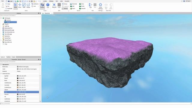The height and width of the screenshot is (108, 192).
Task: Click the Paint terrain tool
Action: pyautogui.click(x=73, y=8)
